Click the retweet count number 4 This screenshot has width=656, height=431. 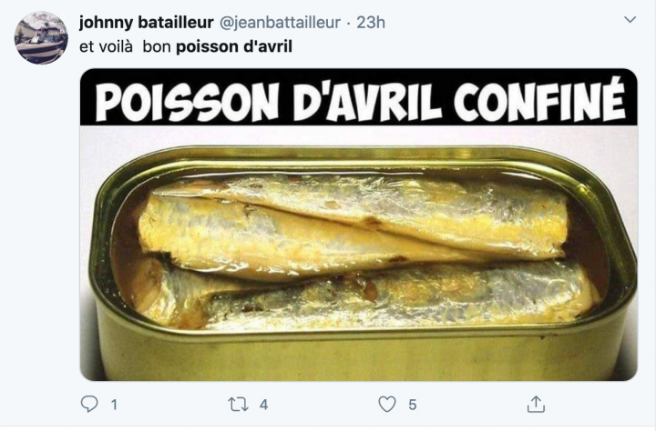click(263, 405)
